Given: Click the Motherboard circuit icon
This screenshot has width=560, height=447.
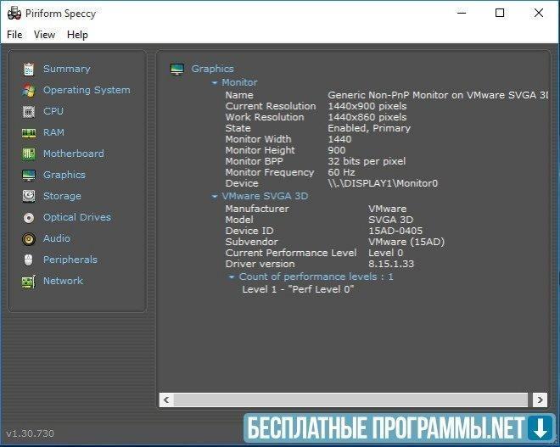Looking at the screenshot, I should pos(29,154).
